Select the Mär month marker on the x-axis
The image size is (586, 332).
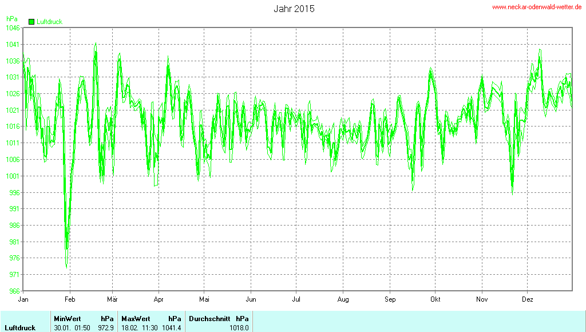coord(113,299)
